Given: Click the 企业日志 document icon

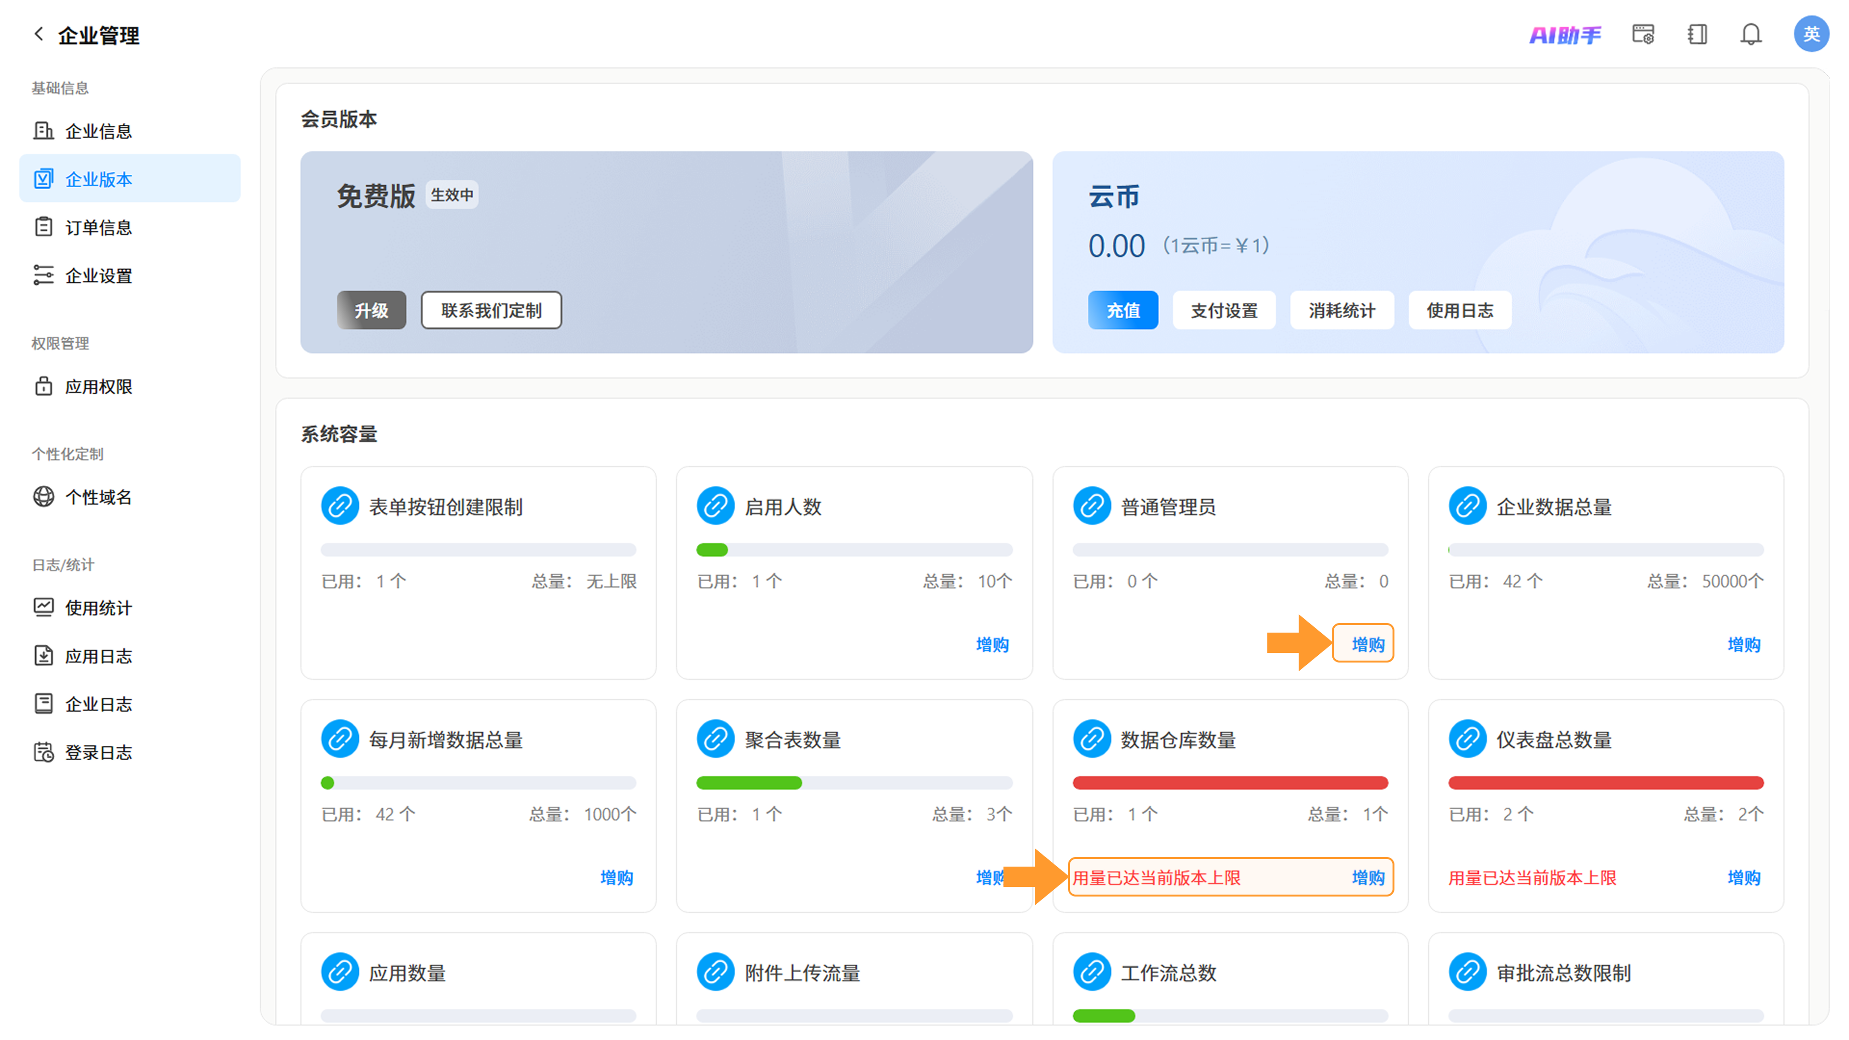Looking at the screenshot, I should pyautogui.click(x=44, y=703).
